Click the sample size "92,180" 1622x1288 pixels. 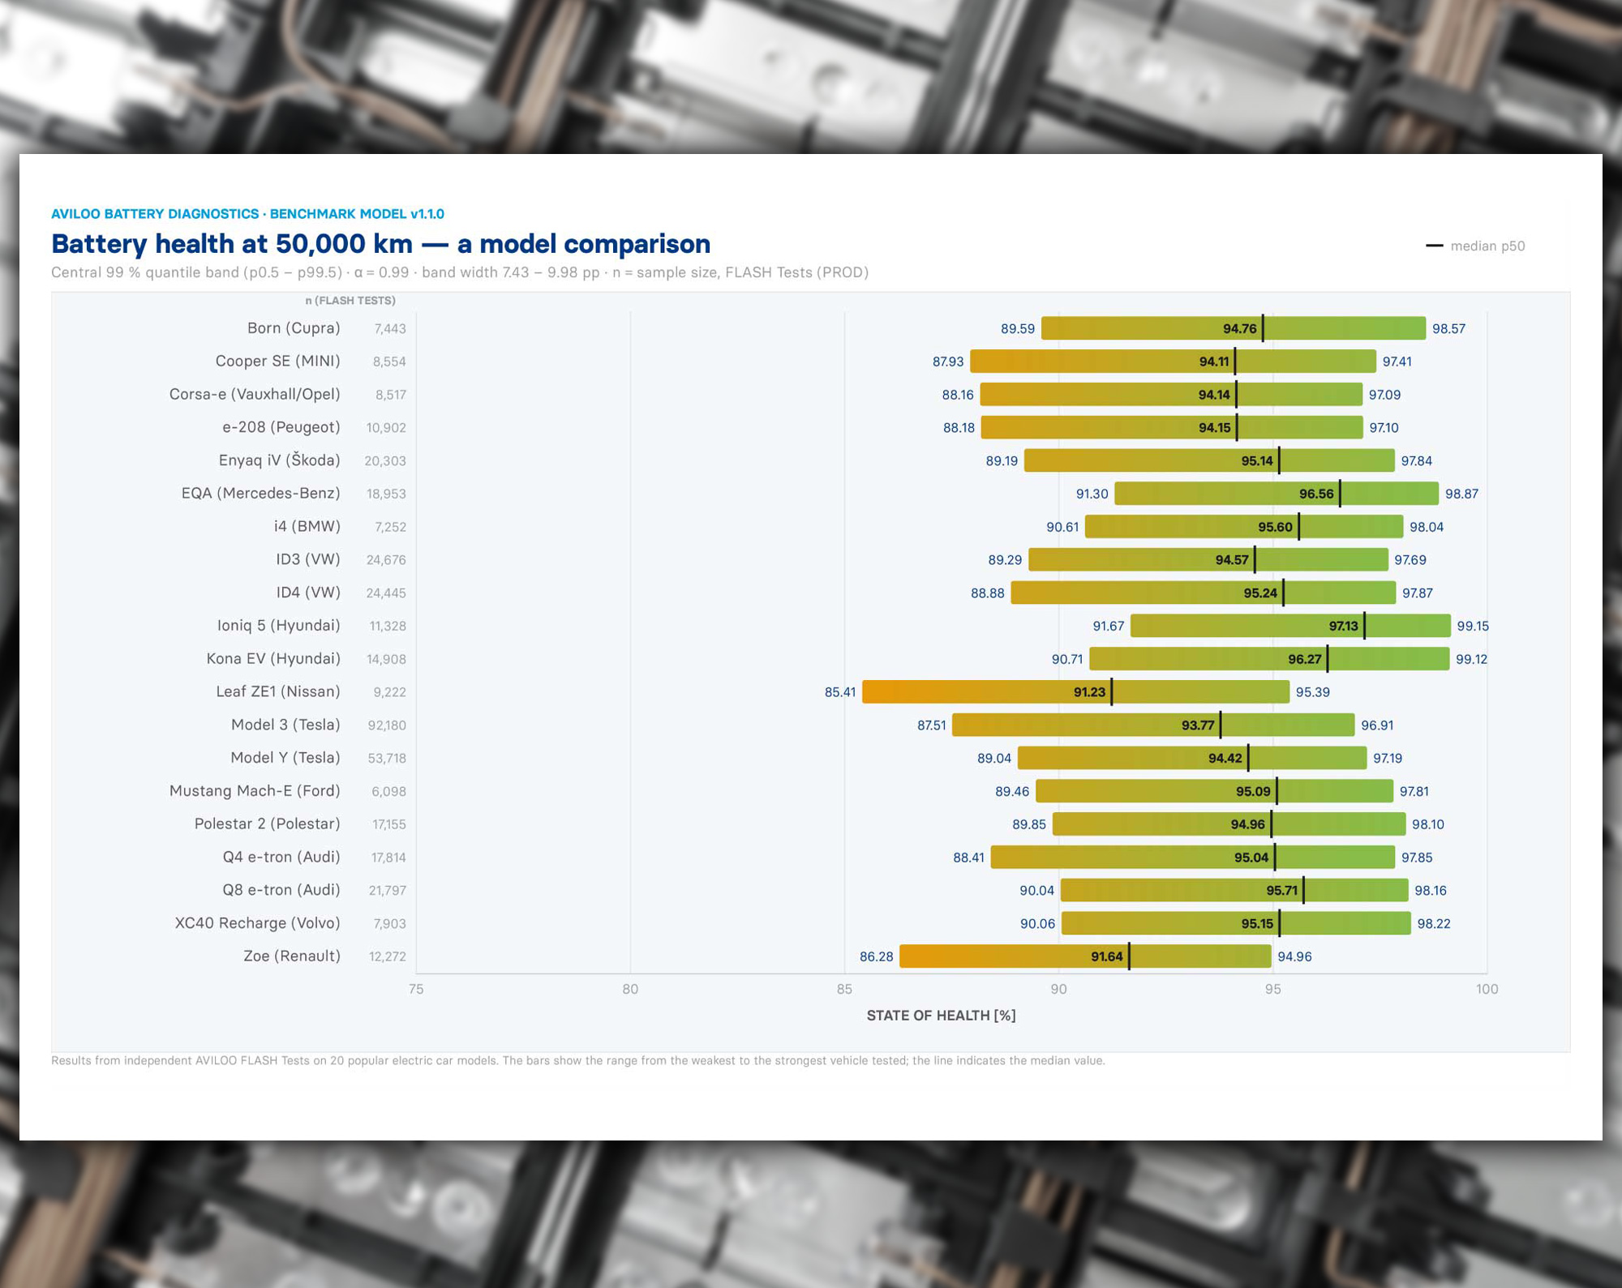[x=387, y=725]
